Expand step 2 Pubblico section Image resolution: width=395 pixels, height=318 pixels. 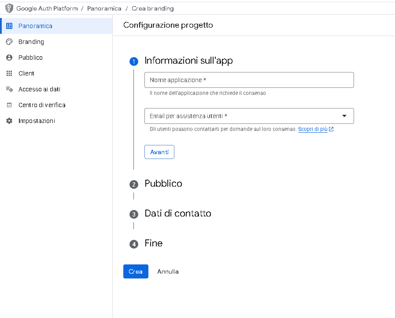pyautogui.click(x=163, y=184)
